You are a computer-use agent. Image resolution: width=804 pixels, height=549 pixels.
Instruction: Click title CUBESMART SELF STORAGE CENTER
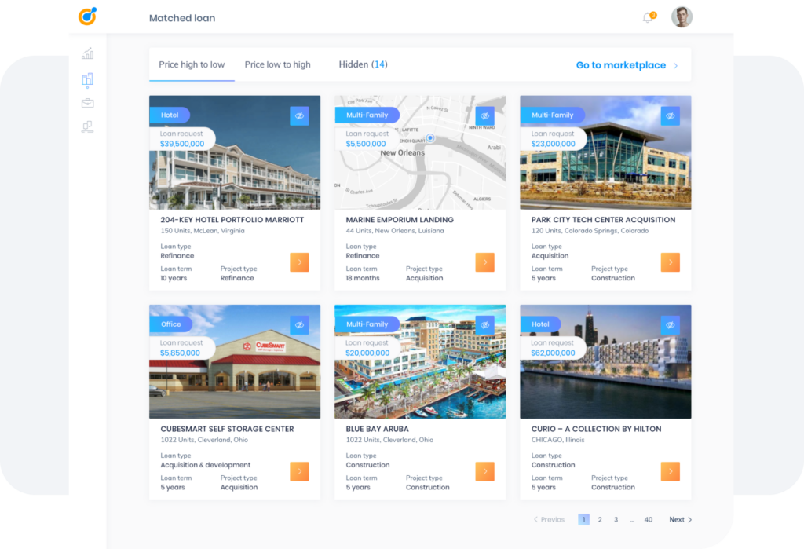227,429
